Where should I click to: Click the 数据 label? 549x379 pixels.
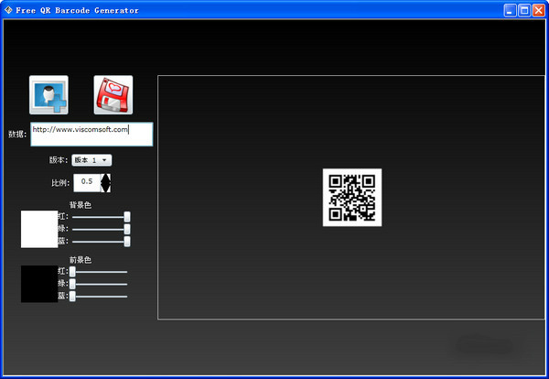pos(17,135)
